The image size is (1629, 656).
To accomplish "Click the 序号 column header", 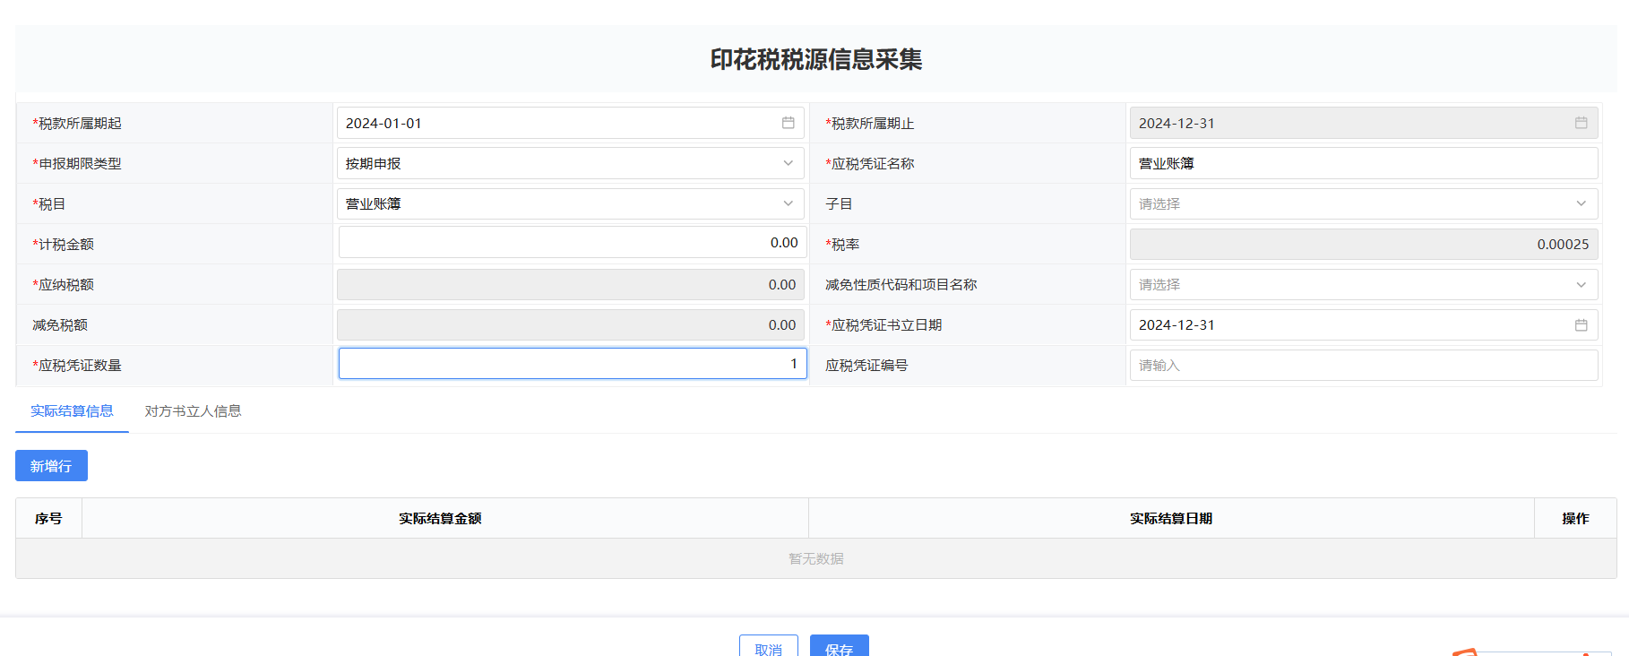I will [x=48, y=518].
